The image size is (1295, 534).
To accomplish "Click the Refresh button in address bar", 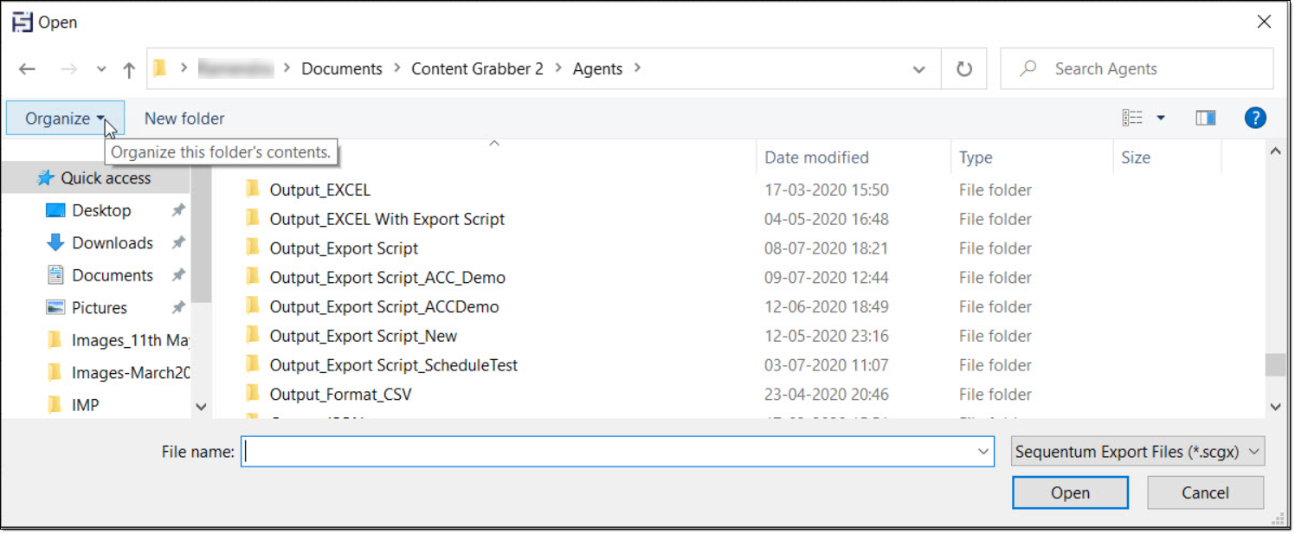I will pyautogui.click(x=964, y=69).
